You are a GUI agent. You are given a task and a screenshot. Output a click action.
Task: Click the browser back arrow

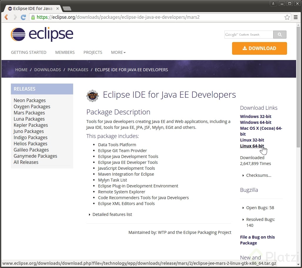6,17
